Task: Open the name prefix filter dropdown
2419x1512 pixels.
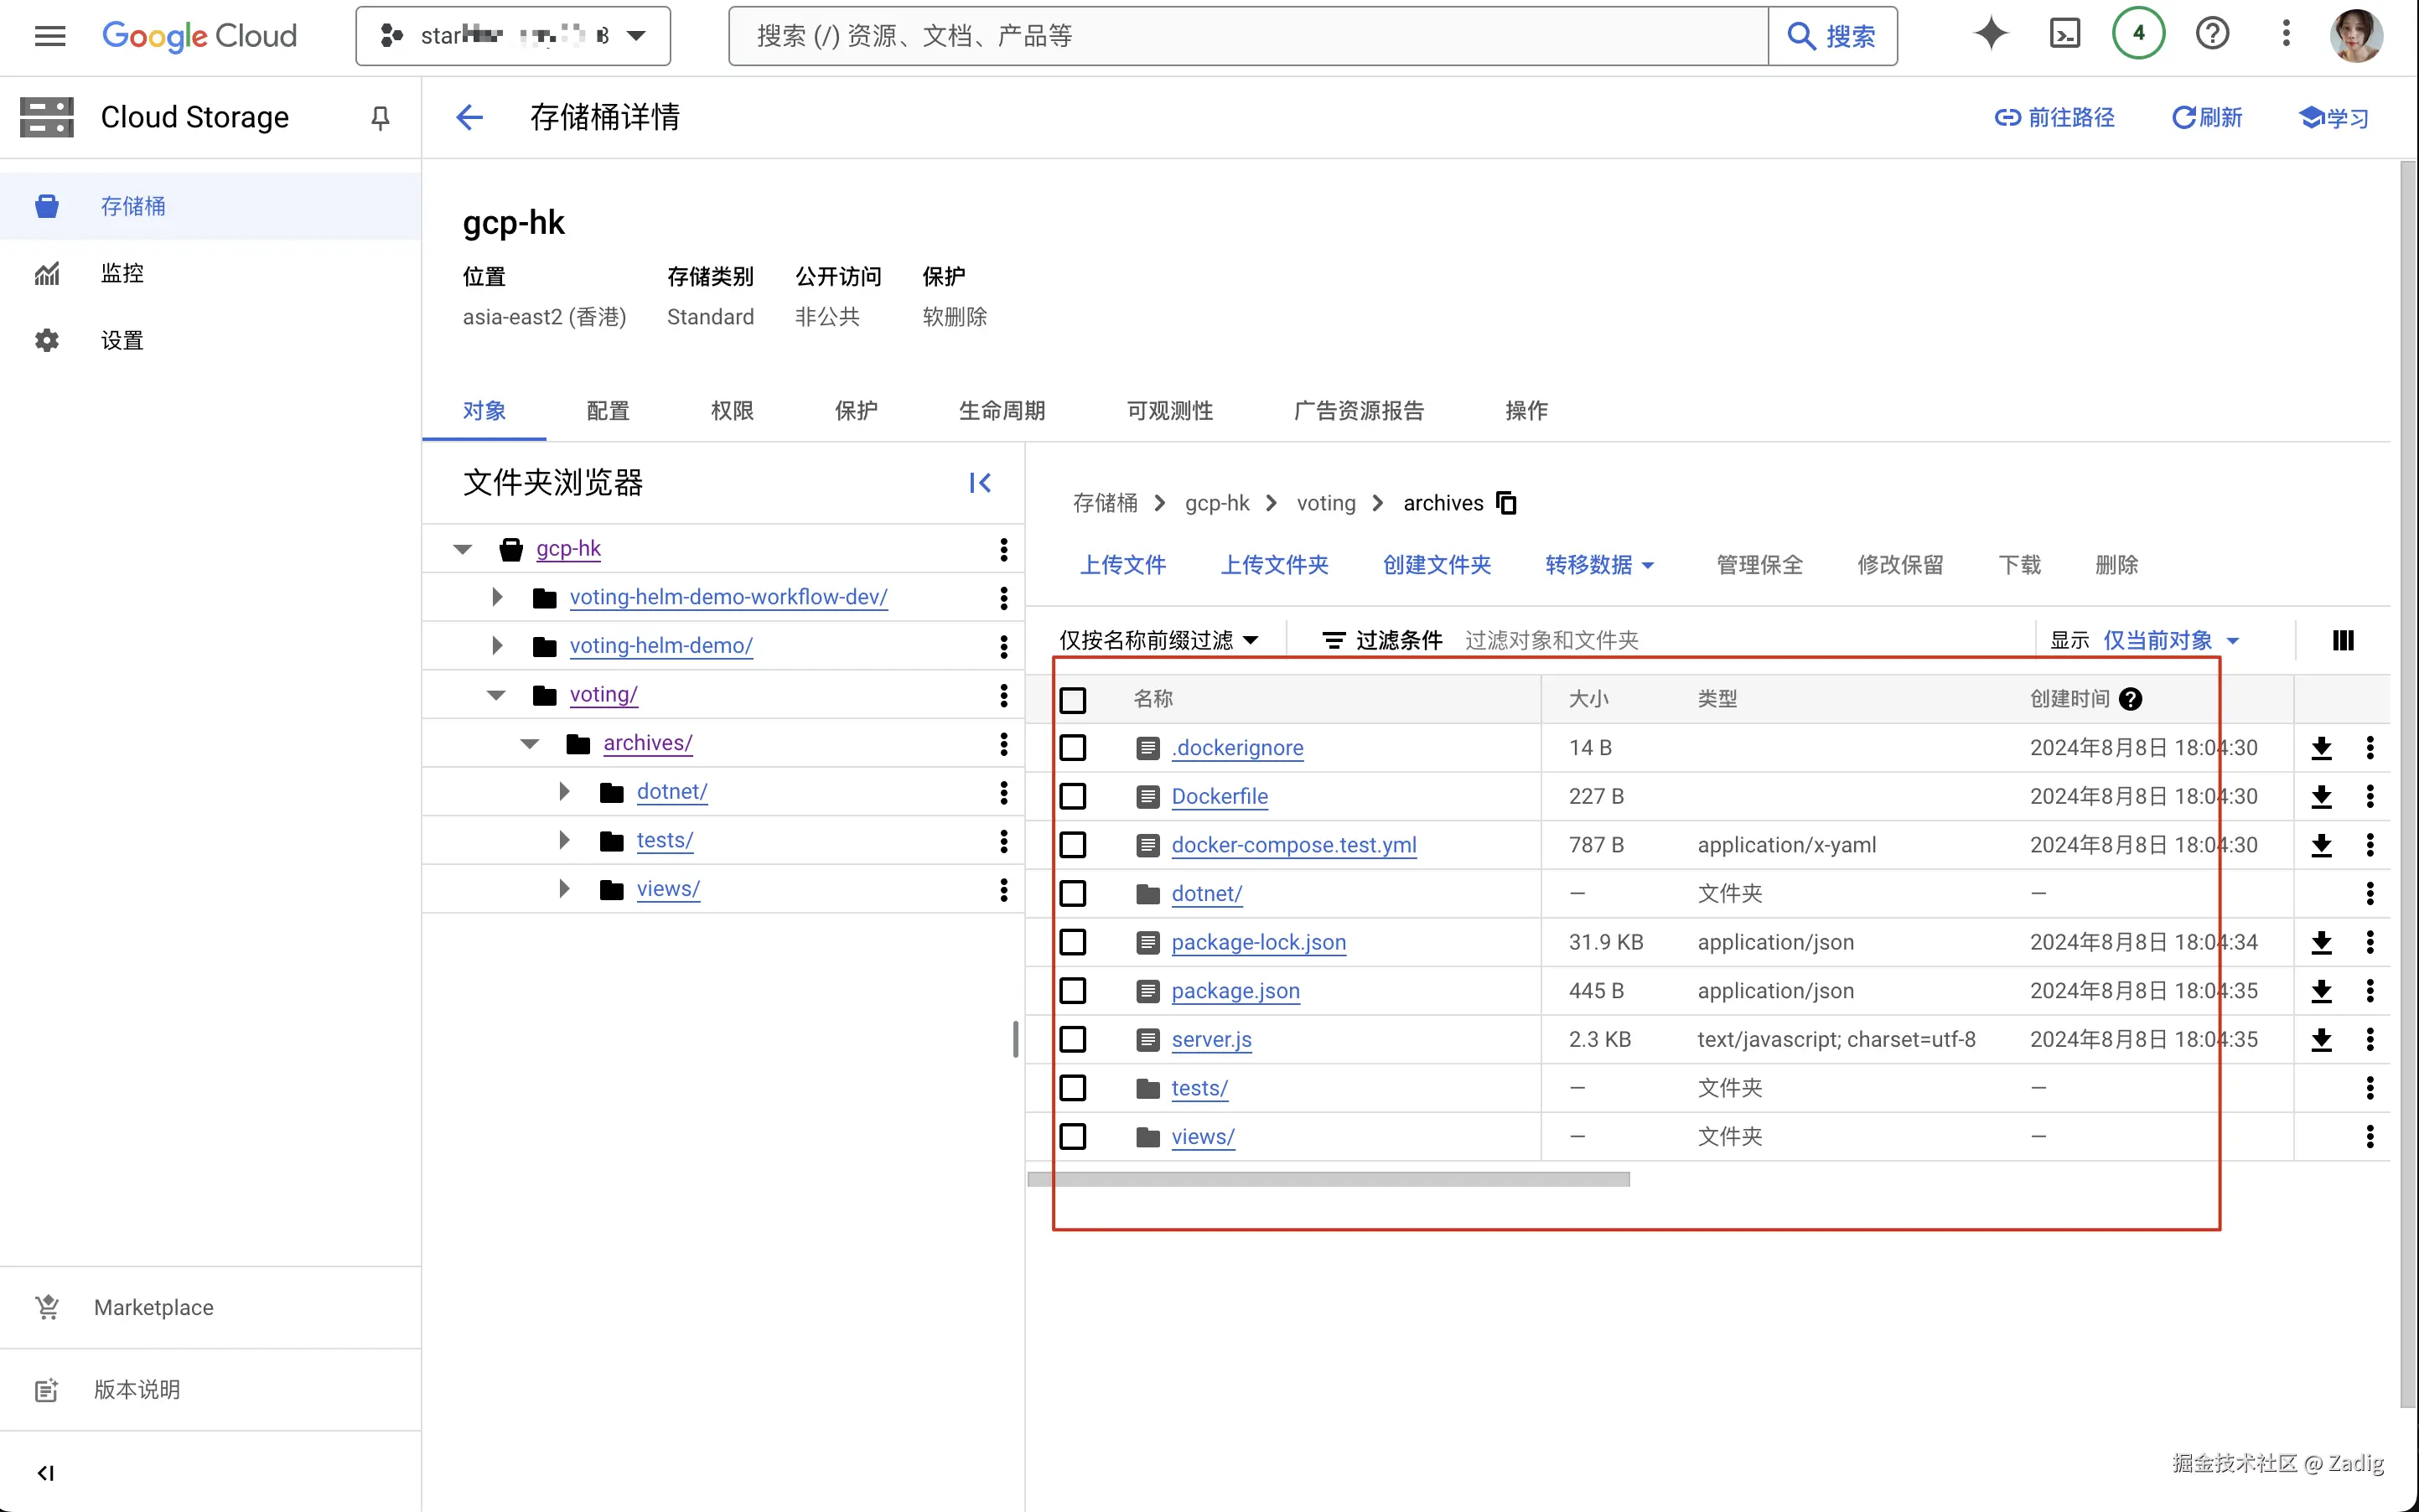Action: pos(1158,640)
